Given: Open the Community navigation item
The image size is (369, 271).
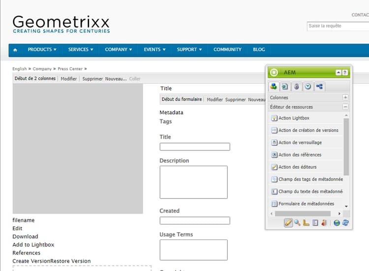Looking at the screenshot, I should coord(227,50).
